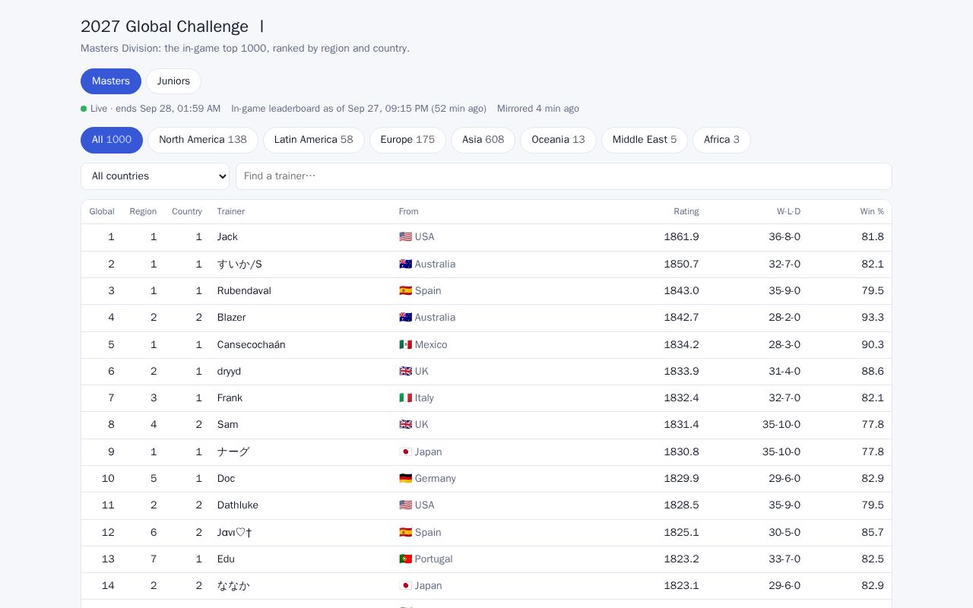Screen dimensions: 973x608
Task: Click the UK flag in dryyd's row
Action: click(x=405, y=372)
